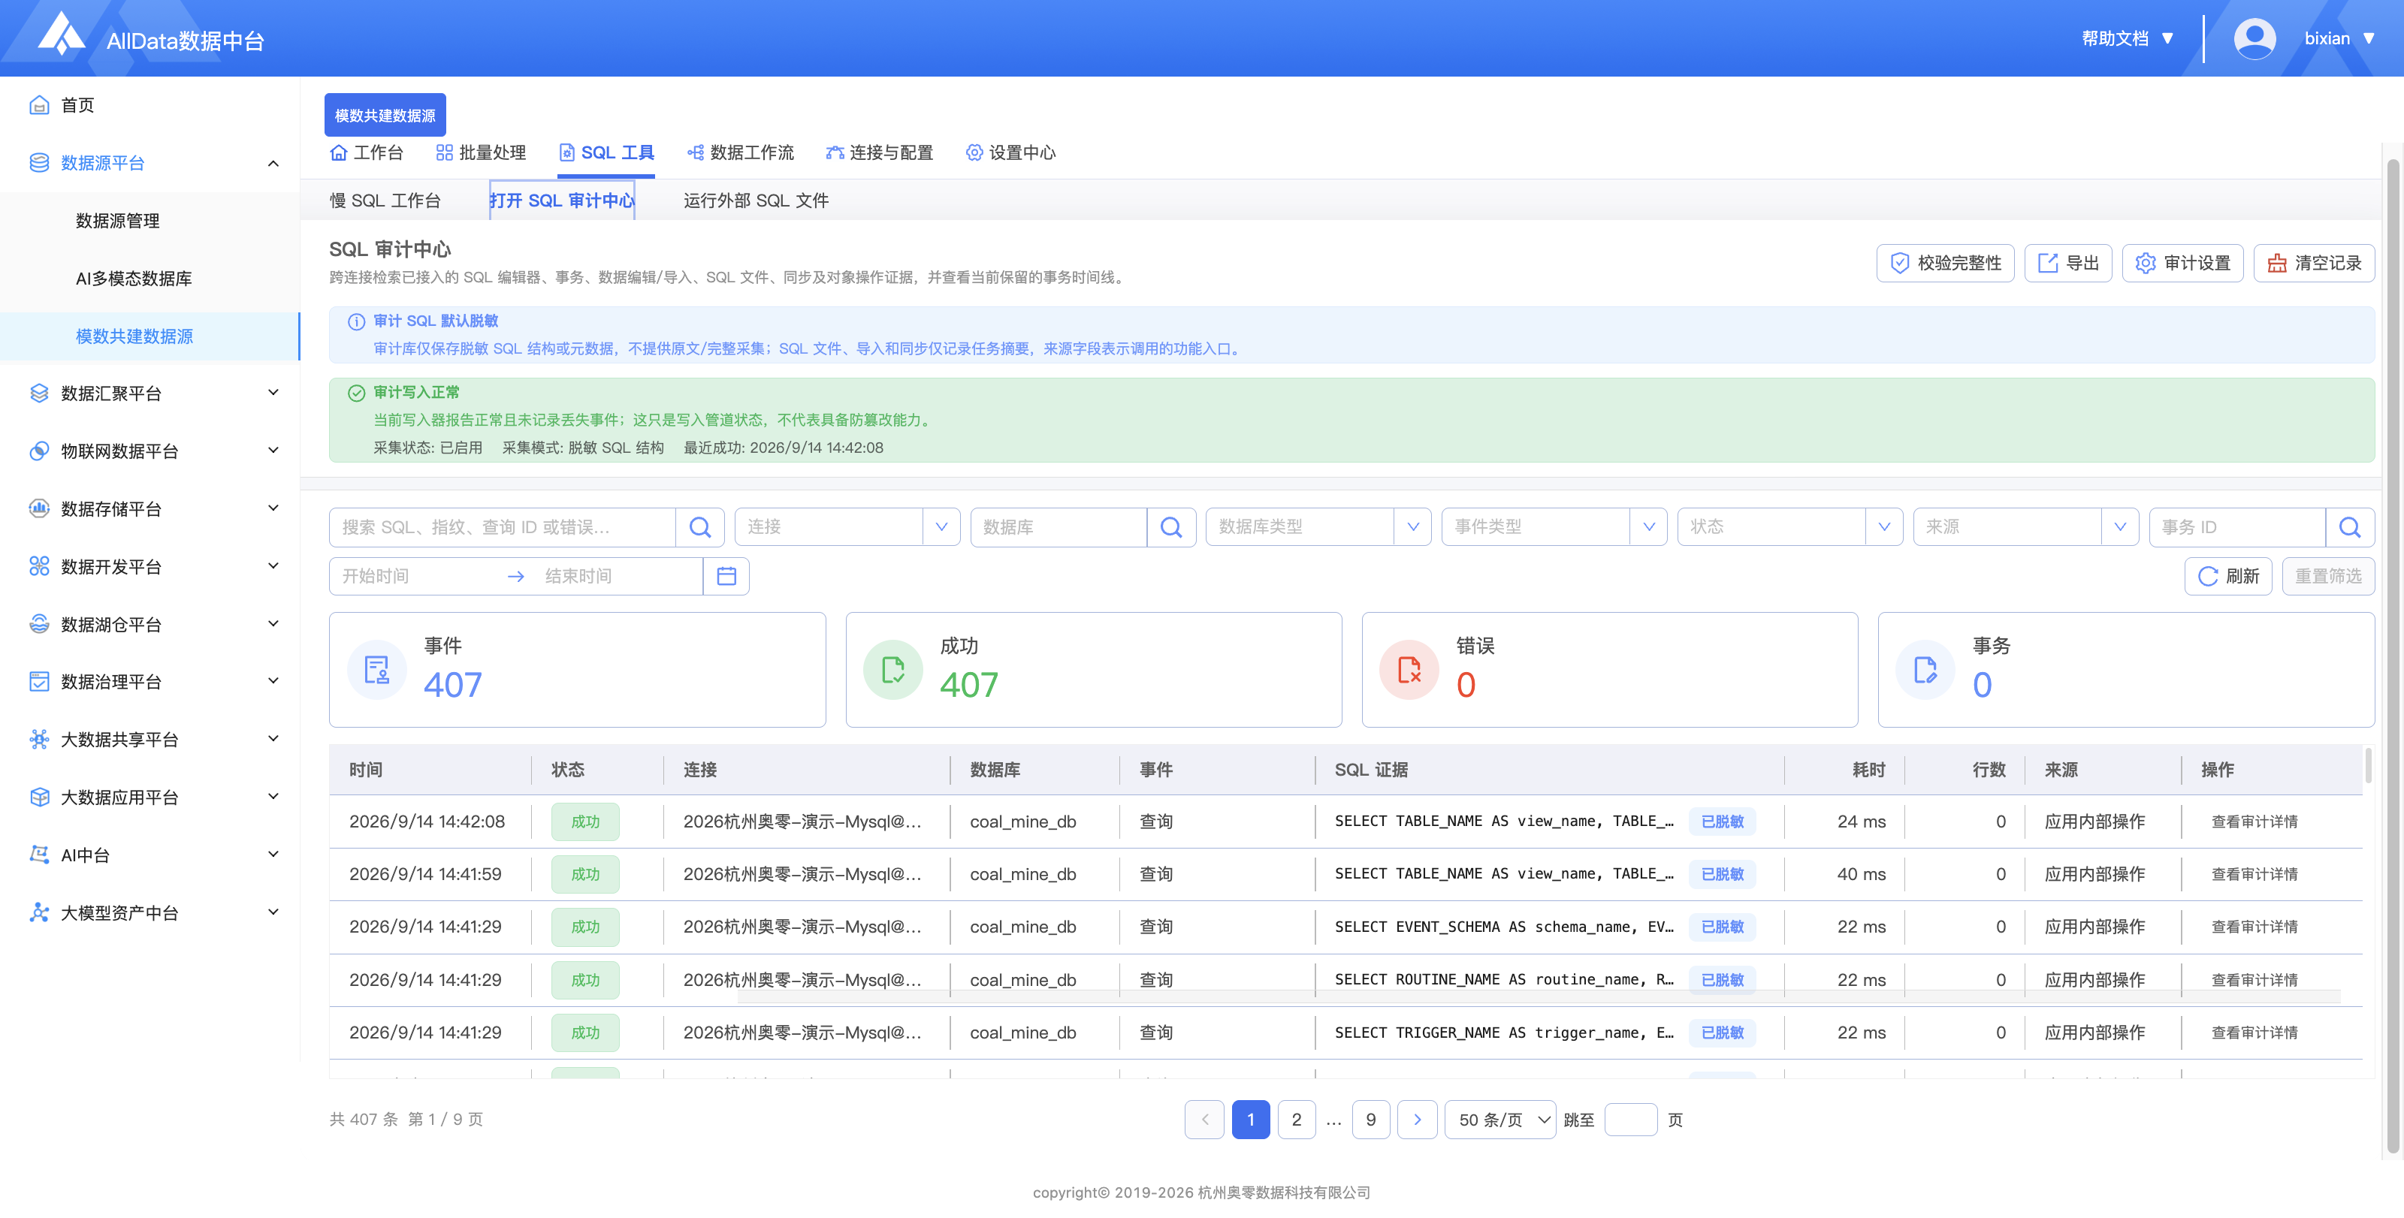Click the info icon in 审计 SQL 默认脱敏 notice
Viewport: 2404px width, 1218px height.
tap(357, 321)
